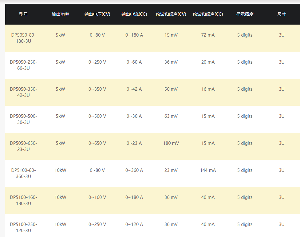Click the 0~360 A current cell
Screen dimensions: 300x237
tap(134, 170)
